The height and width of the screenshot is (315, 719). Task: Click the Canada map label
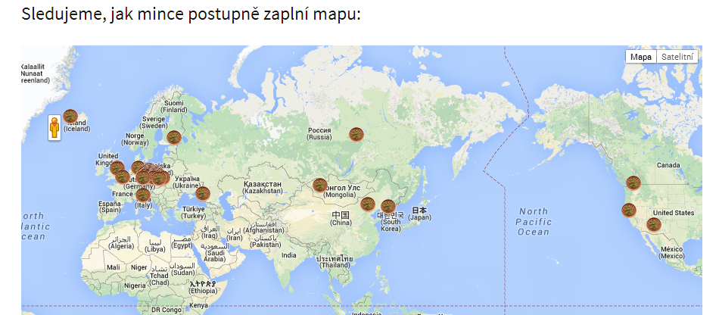click(668, 165)
